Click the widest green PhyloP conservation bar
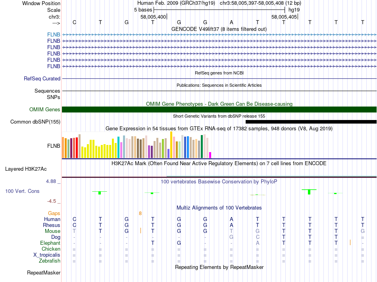The height and width of the screenshot is (282, 377). click(x=309, y=192)
